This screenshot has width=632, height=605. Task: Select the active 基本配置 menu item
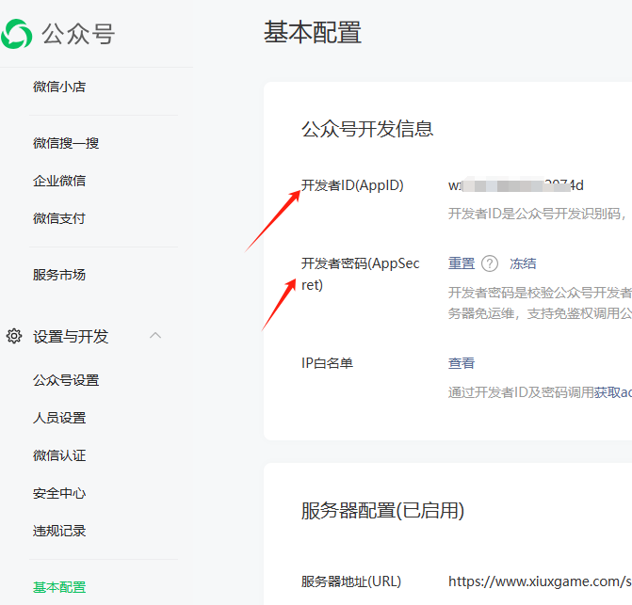coord(59,587)
